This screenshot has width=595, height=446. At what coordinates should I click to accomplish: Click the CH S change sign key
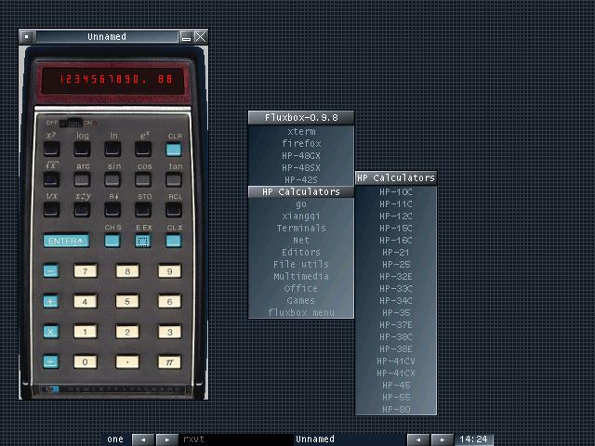112,241
